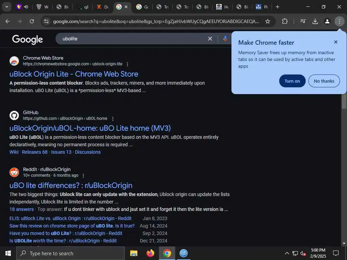Switch to the tab with pixel face icon
Screen dimensions: 347x260
(x=222, y=7)
